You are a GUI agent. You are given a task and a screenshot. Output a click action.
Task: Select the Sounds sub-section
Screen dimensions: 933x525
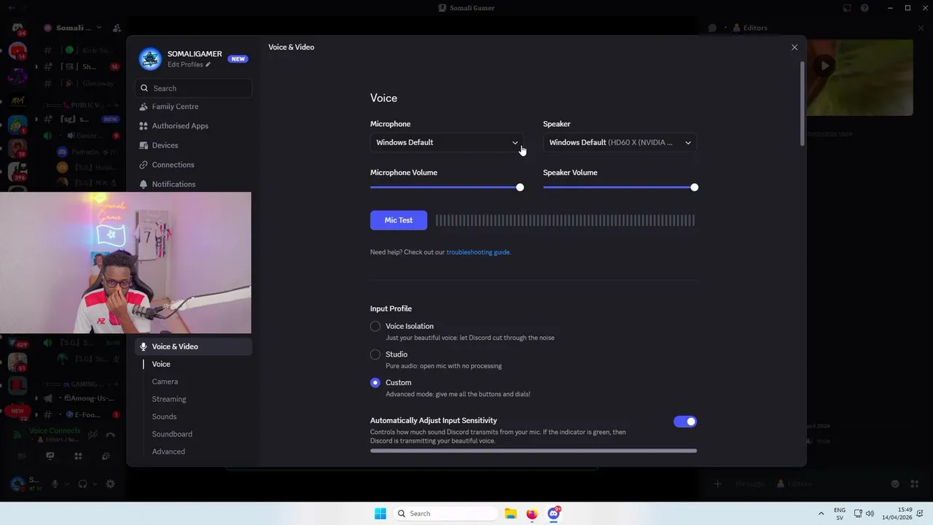point(164,416)
